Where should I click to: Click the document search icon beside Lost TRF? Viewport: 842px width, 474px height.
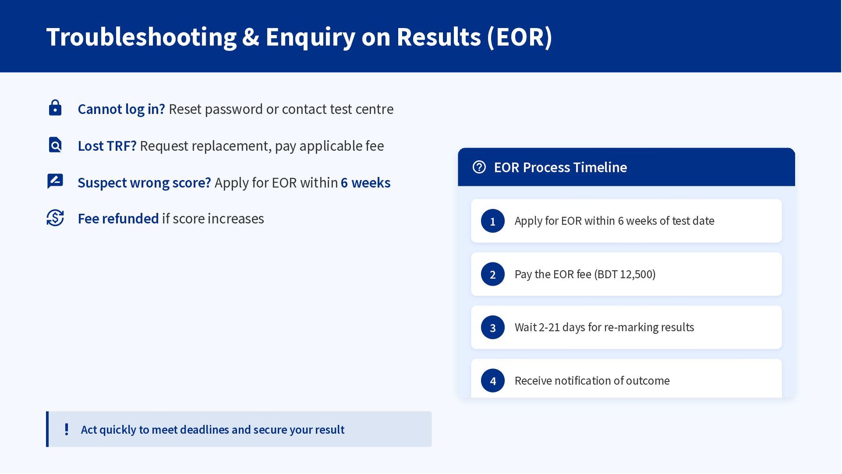[55, 145]
